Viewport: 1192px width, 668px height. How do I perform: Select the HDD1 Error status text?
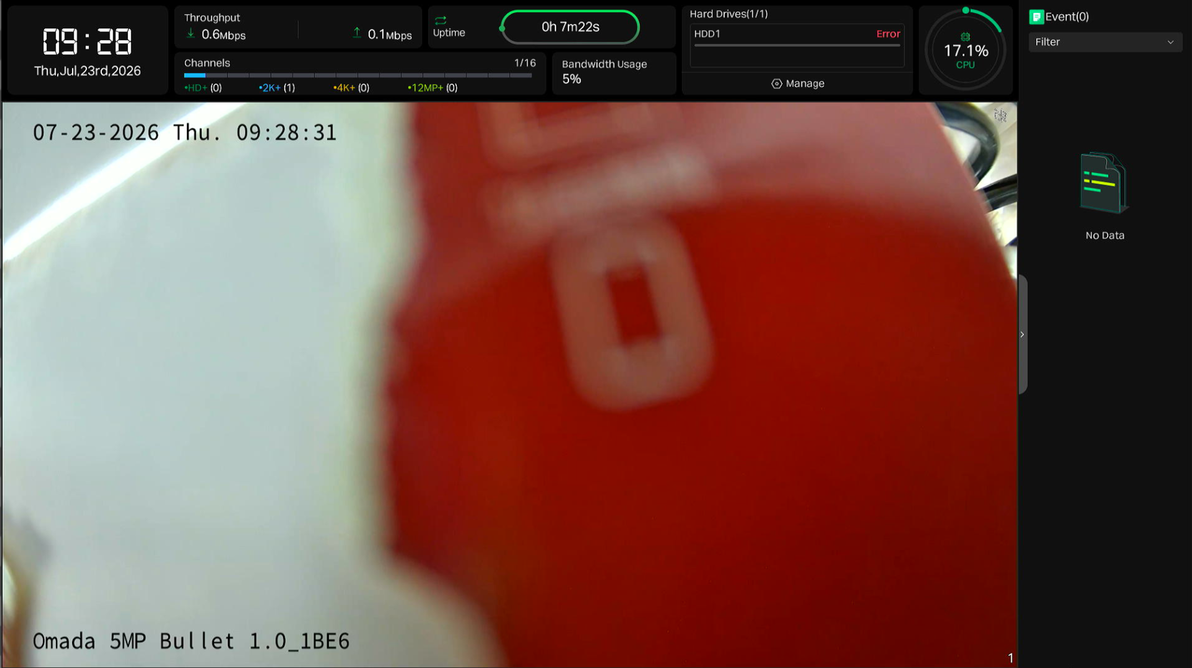click(x=888, y=34)
